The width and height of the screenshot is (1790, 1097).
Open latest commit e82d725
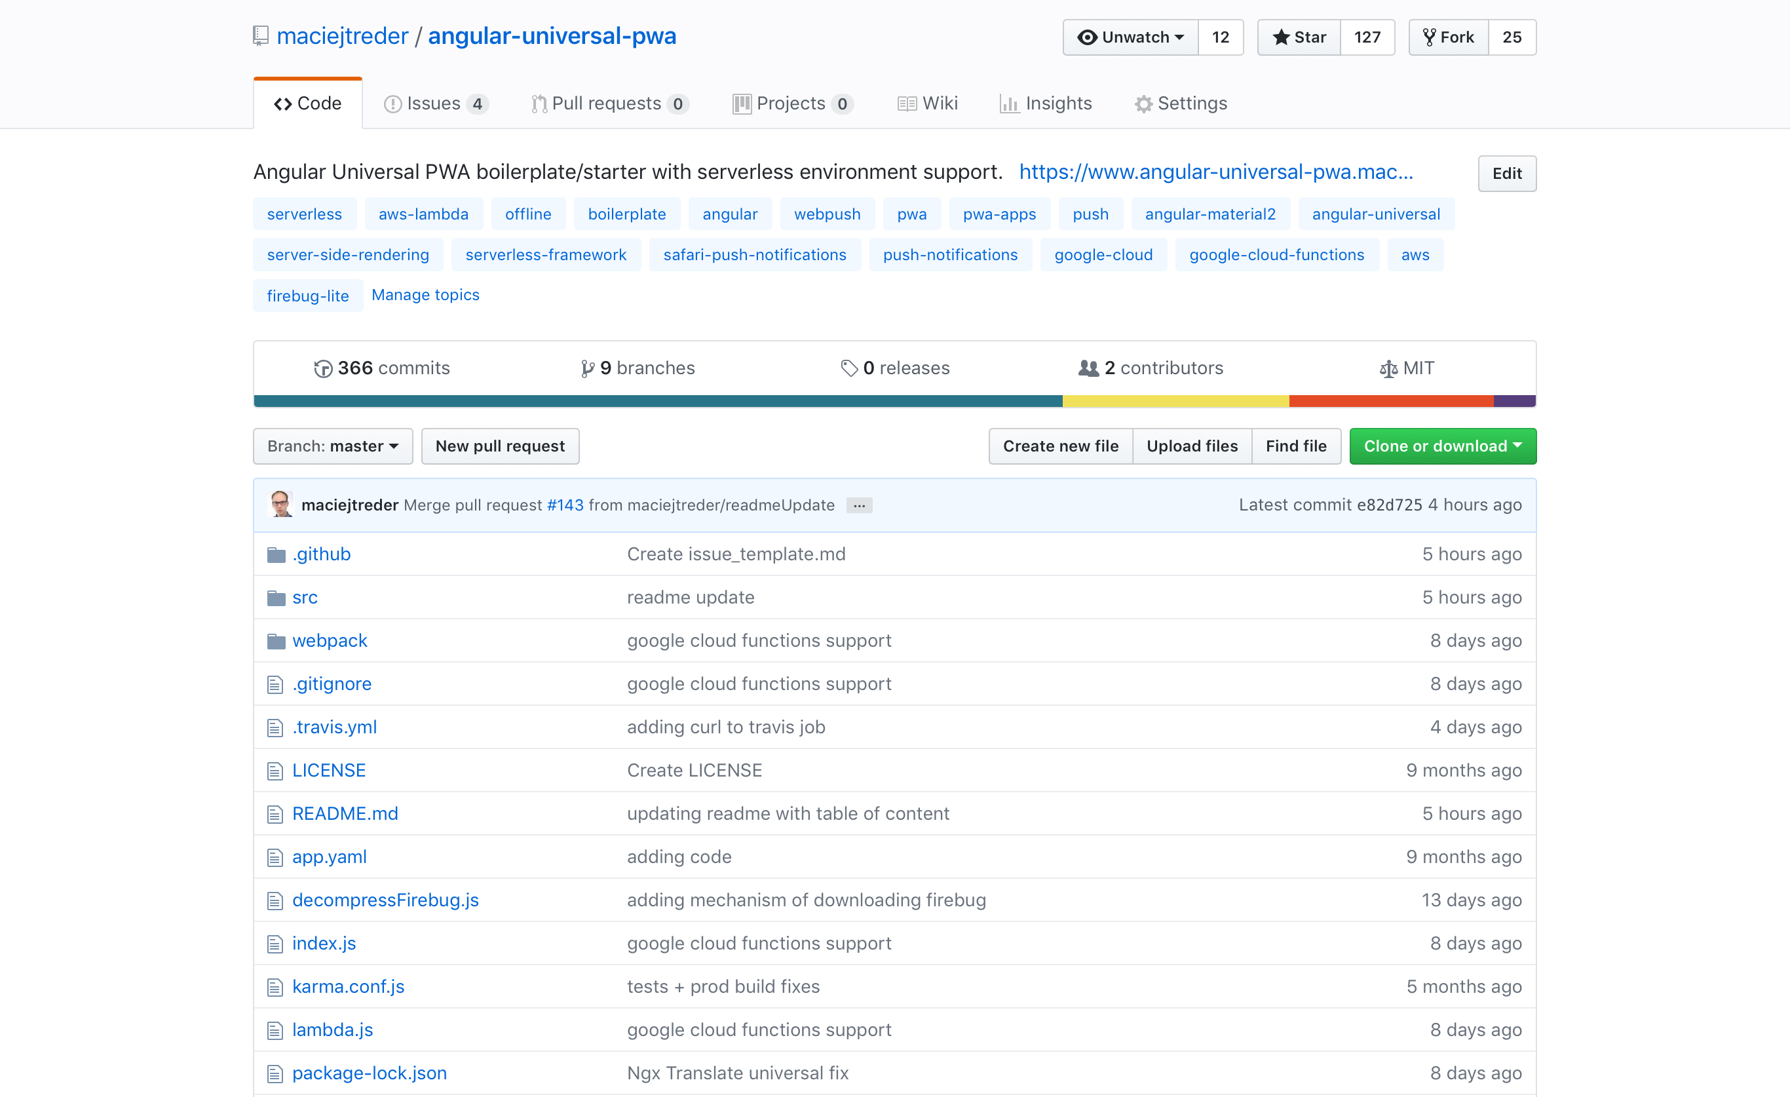pos(1390,505)
